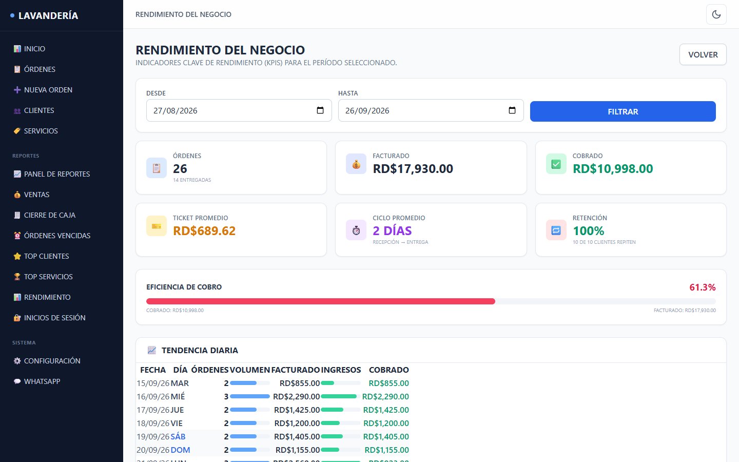
Task: Click the Órdenes Vencidas alarm clock icon
Action: tap(17, 236)
